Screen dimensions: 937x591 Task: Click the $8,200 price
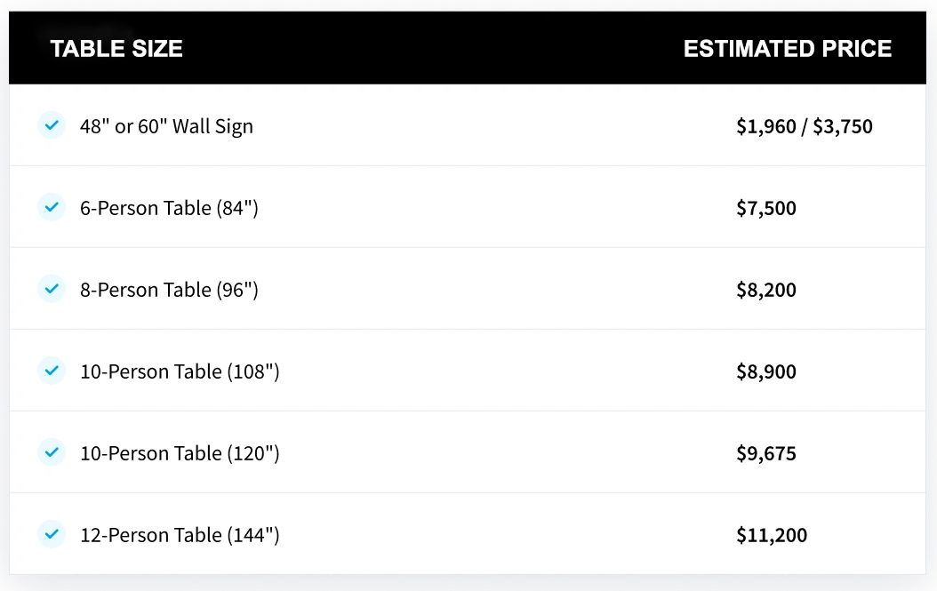tap(765, 290)
